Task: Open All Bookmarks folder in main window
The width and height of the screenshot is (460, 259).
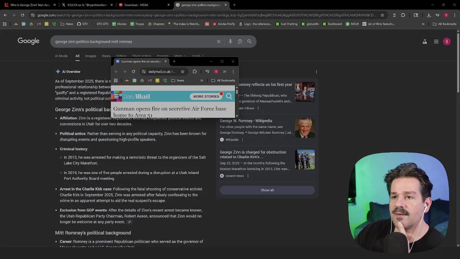Action: (445, 24)
